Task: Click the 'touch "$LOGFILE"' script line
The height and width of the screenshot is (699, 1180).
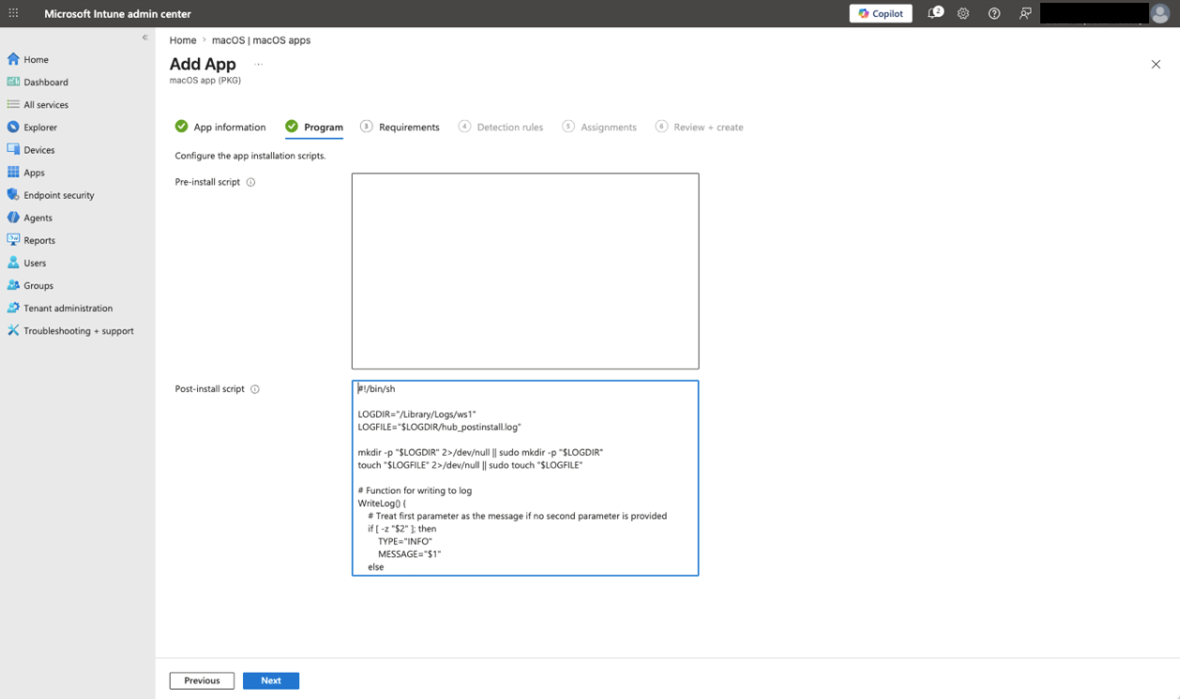Action: [470, 465]
